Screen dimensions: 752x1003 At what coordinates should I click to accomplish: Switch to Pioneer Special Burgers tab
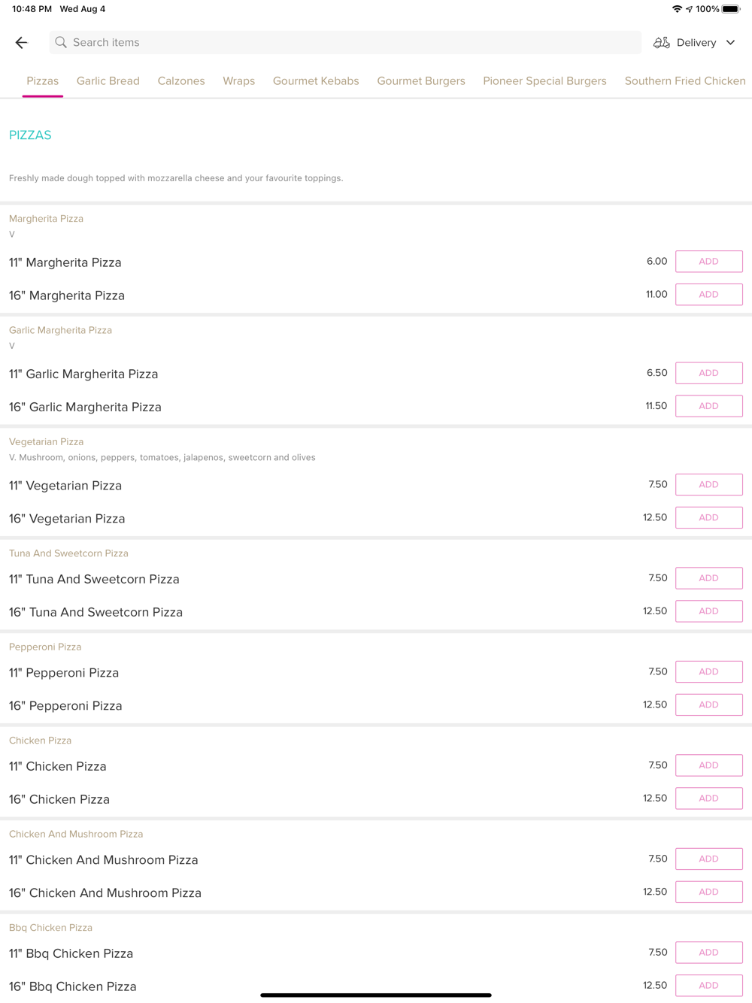point(544,81)
